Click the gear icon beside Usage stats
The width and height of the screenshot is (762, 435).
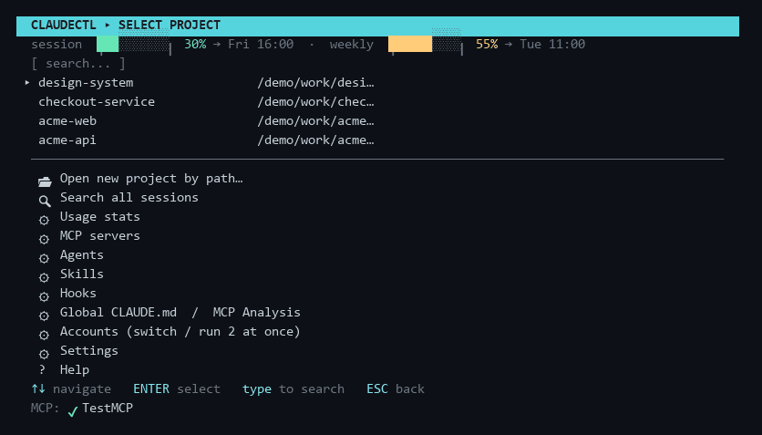pyautogui.click(x=45, y=220)
